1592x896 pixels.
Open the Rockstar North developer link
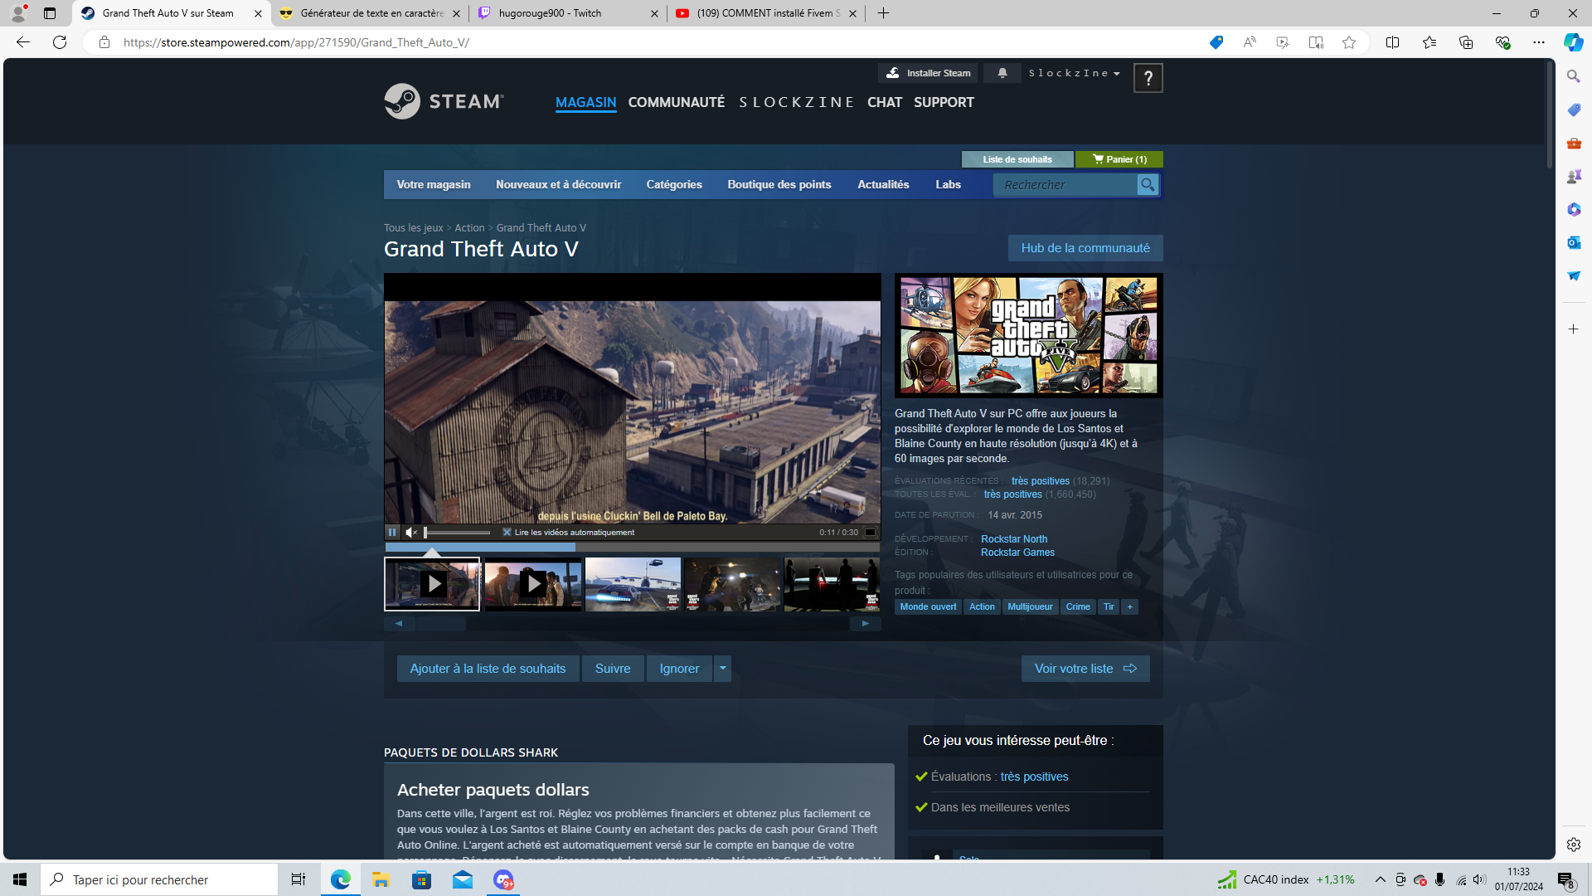pos(1014,539)
